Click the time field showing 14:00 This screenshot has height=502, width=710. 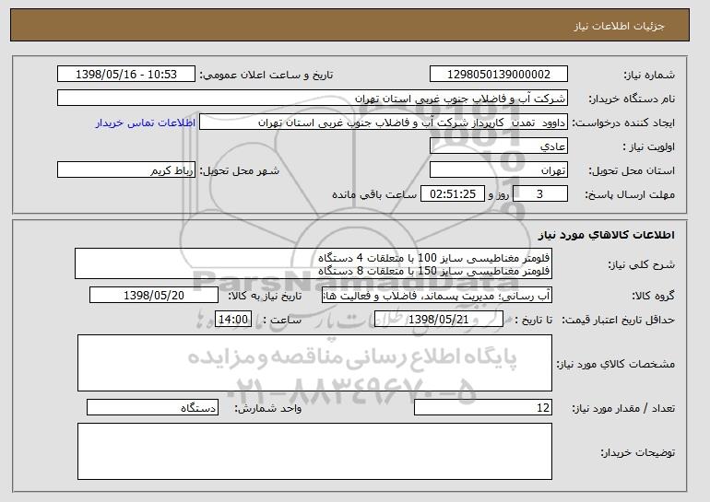(233, 320)
